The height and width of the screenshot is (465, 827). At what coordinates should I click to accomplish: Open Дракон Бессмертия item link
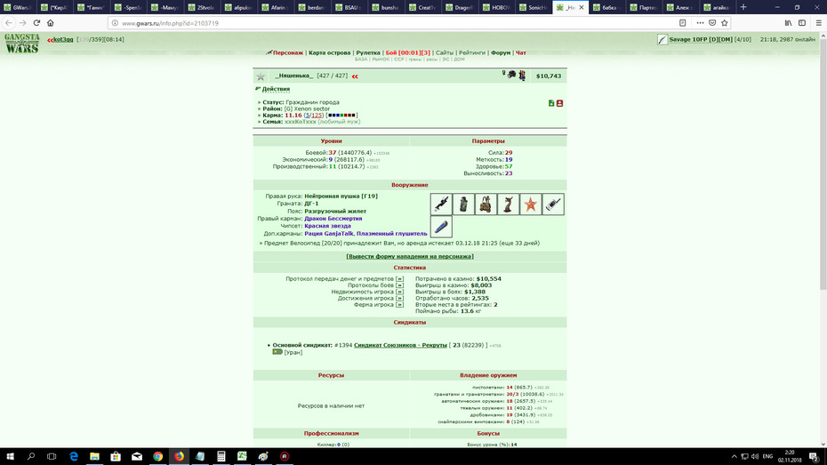tap(333, 218)
